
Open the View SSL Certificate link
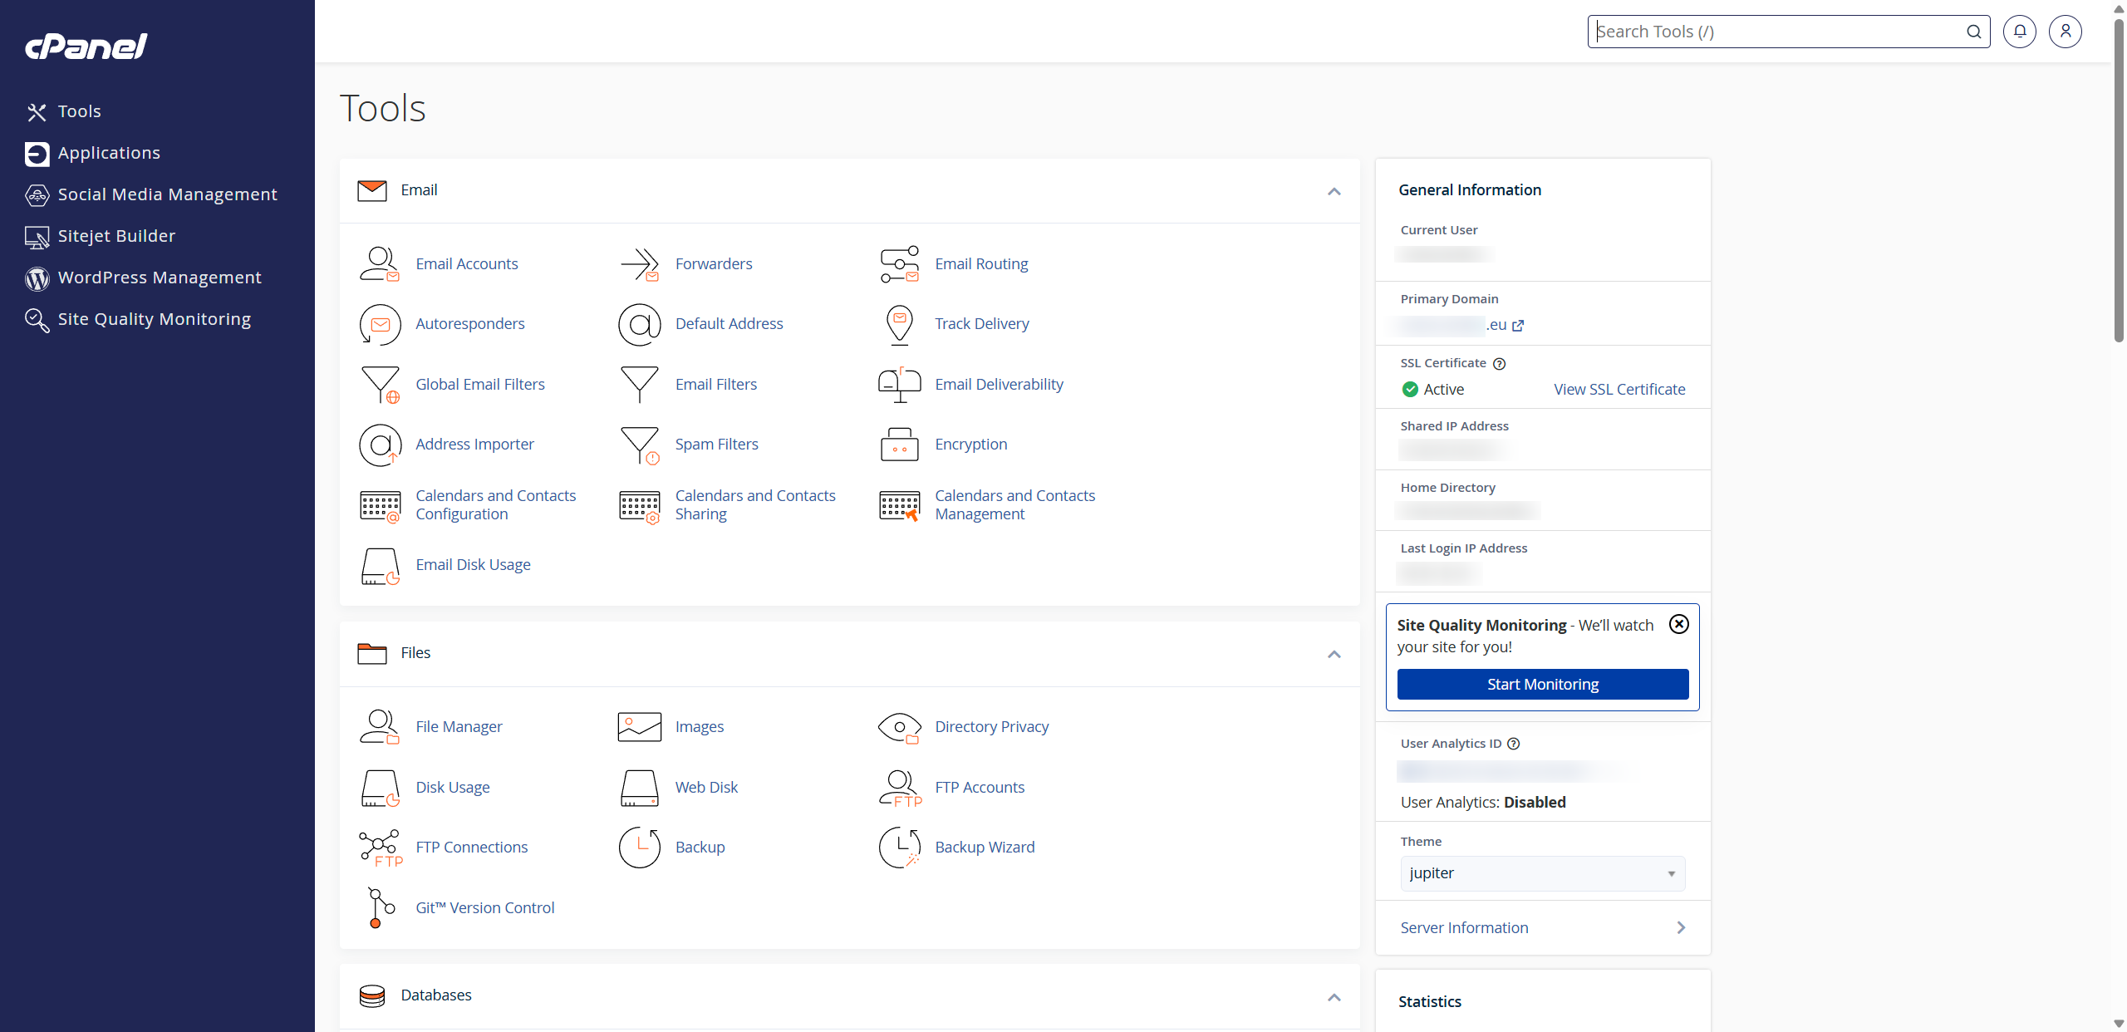click(1619, 390)
